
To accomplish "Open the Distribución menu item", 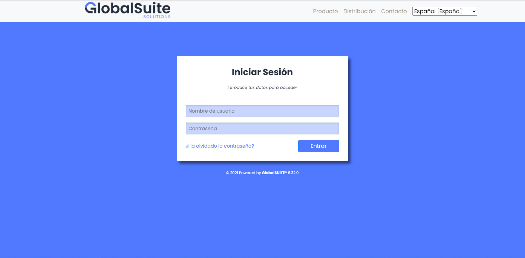I will tap(359, 11).
